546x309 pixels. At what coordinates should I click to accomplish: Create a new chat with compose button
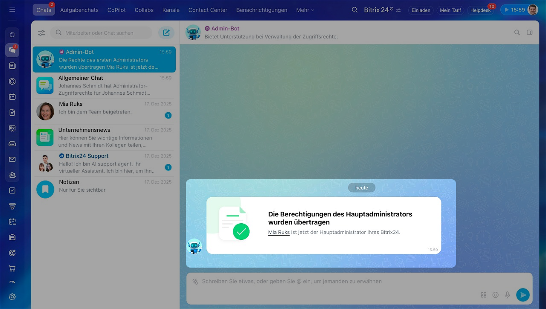[166, 33]
